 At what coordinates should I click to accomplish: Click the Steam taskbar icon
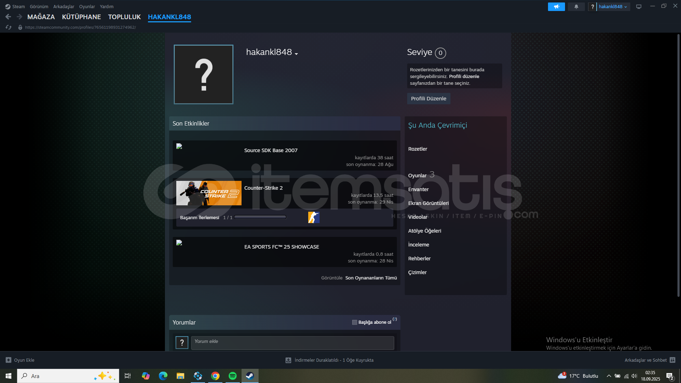click(x=250, y=376)
